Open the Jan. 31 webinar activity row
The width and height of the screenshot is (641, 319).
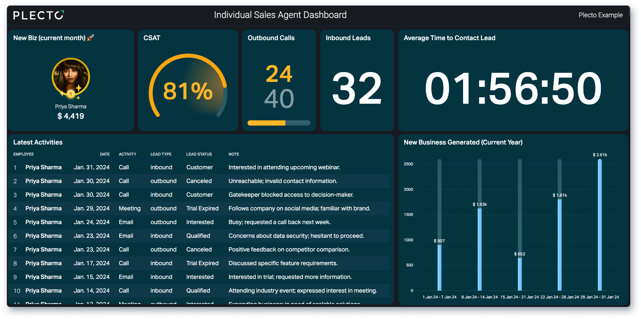coord(199,167)
